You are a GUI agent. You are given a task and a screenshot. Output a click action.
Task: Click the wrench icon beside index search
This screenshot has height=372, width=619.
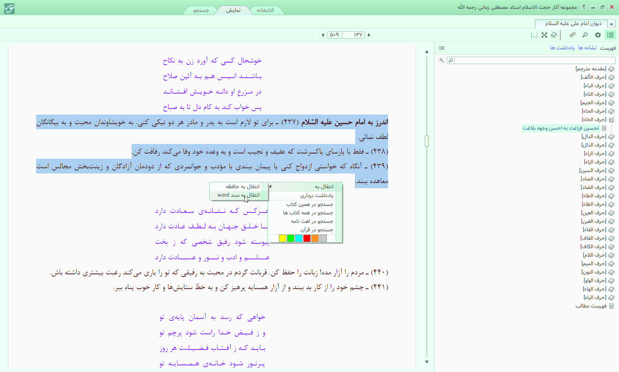[441, 60]
